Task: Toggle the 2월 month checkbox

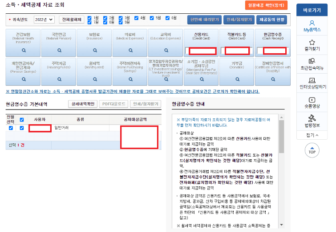Action: 105,18
